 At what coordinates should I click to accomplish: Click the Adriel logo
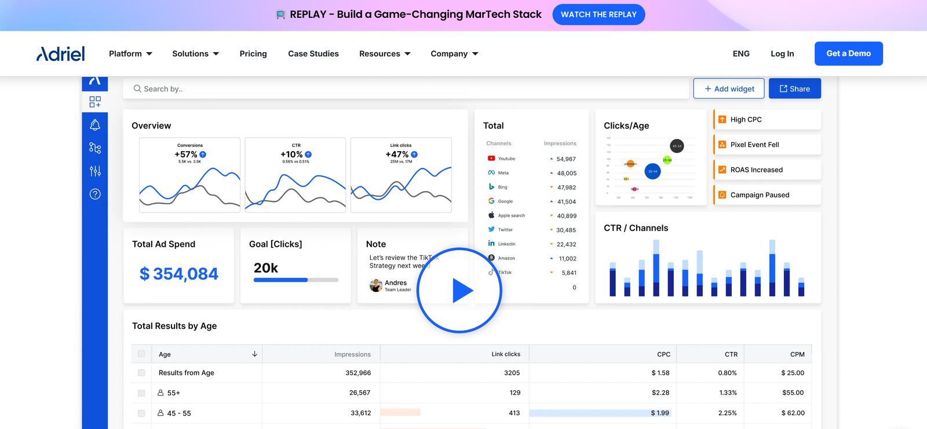click(x=61, y=53)
